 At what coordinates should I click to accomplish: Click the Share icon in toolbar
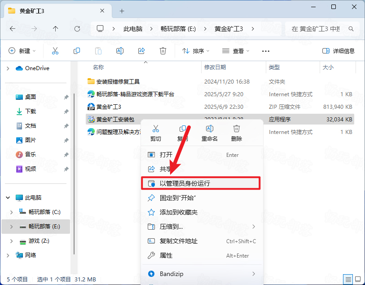click(x=141, y=51)
